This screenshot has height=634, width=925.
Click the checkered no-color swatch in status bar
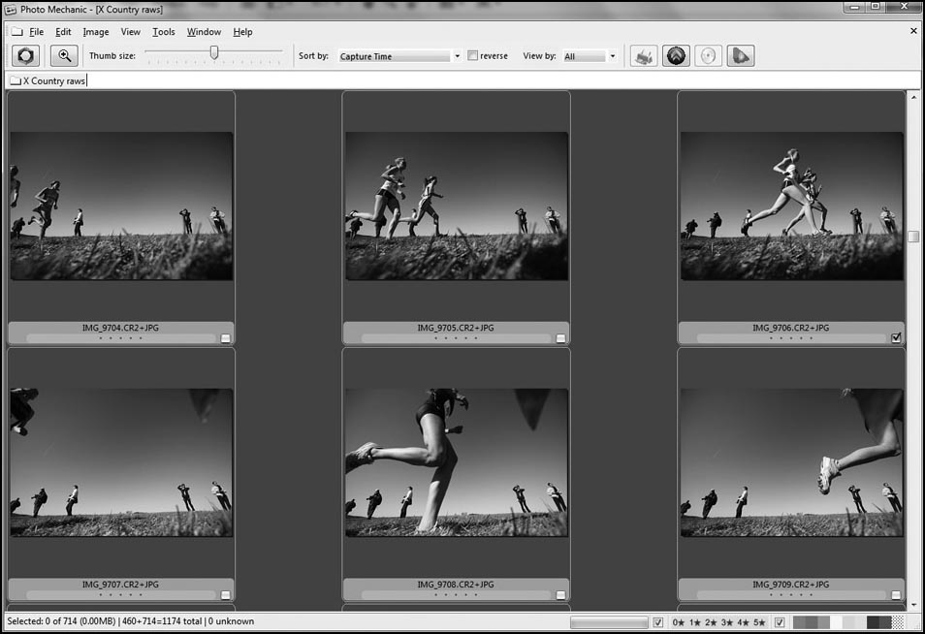(x=898, y=622)
